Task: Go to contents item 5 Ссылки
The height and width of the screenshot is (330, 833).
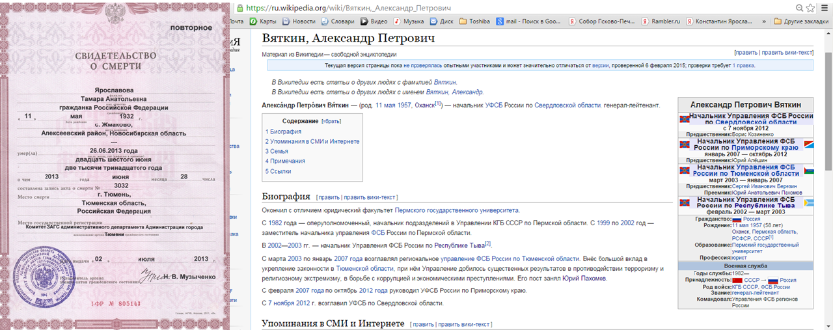Action: pos(278,171)
